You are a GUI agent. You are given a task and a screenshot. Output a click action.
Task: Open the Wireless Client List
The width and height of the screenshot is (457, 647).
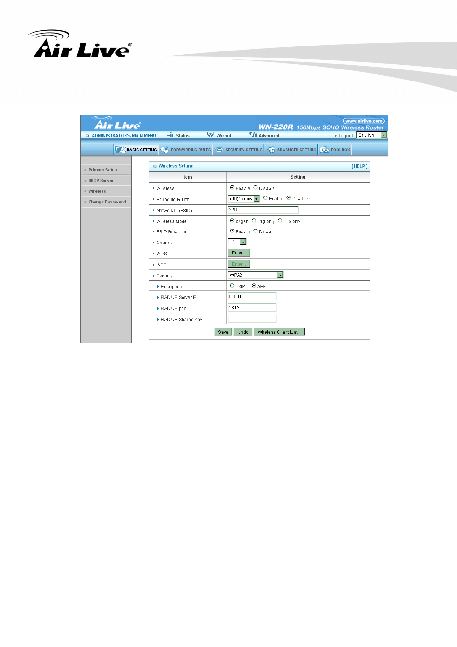click(x=279, y=332)
